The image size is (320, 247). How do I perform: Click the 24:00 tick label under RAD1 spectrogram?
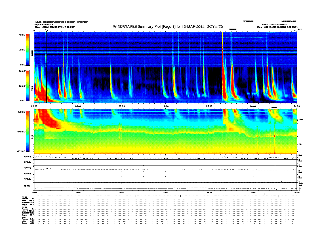[297, 107]
